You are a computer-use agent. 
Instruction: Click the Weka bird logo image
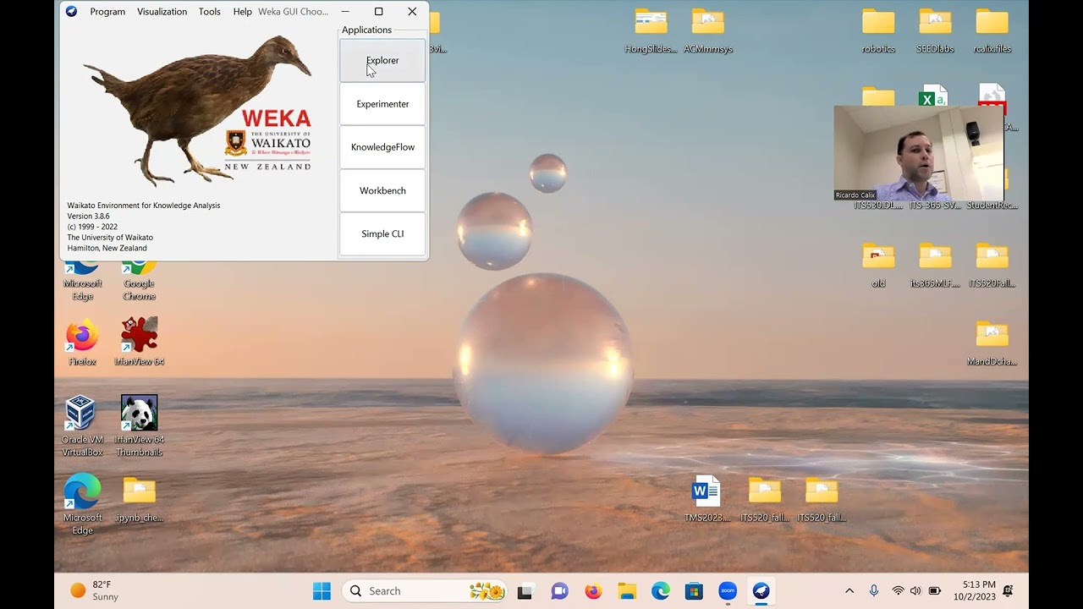point(197,110)
